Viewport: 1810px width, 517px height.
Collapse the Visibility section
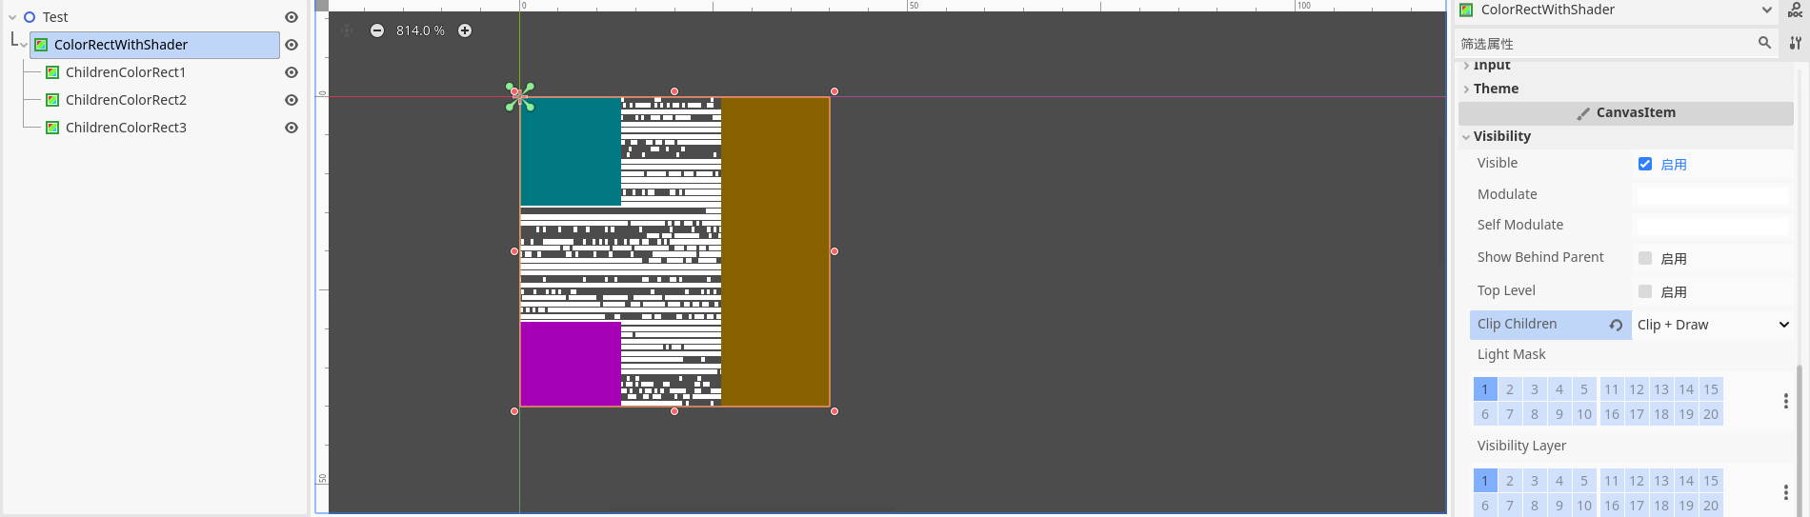pyautogui.click(x=1501, y=136)
